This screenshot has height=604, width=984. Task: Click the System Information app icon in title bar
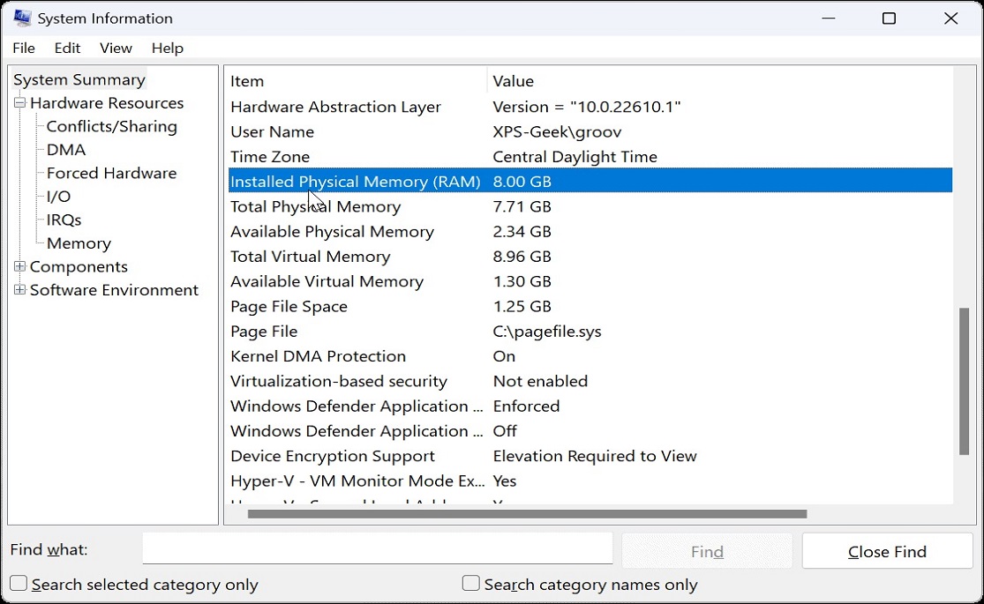(x=22, y=18)
